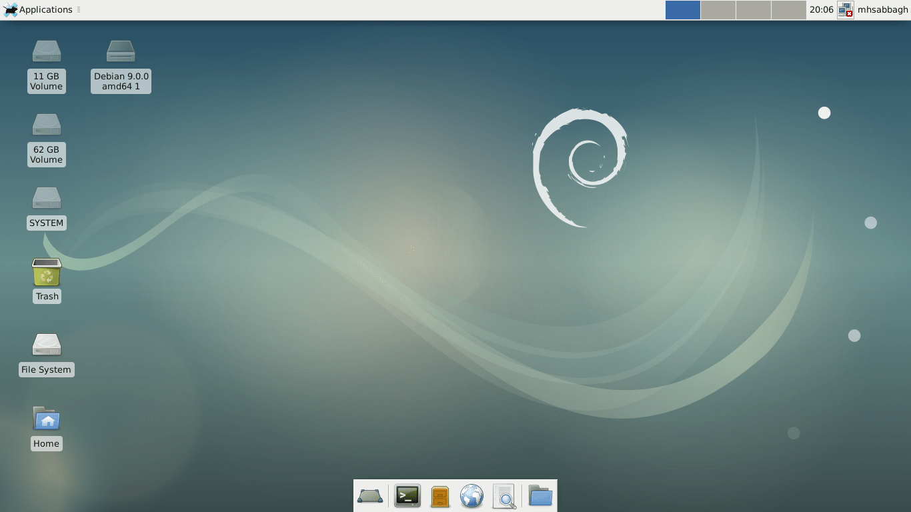Expand the panel handle next to Applications
Viewport: 911px width, 512px height.
click(x=79, y=9)
